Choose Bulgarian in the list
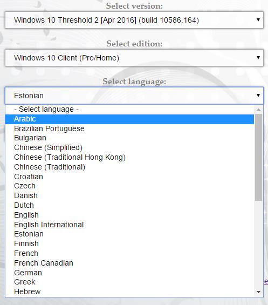 tap(129, 138)
